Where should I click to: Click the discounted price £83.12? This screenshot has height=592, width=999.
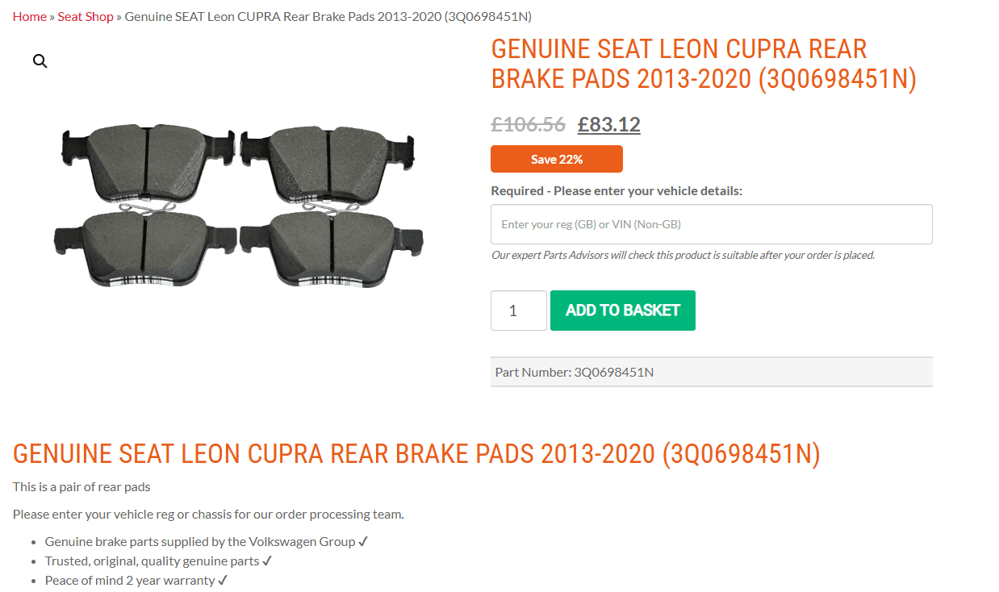tap(608, 124)
